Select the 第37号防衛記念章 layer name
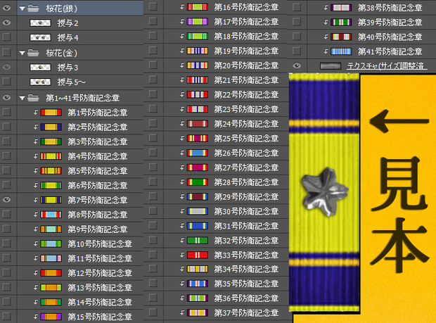This screenshot has width=436, height=323. 246,312
